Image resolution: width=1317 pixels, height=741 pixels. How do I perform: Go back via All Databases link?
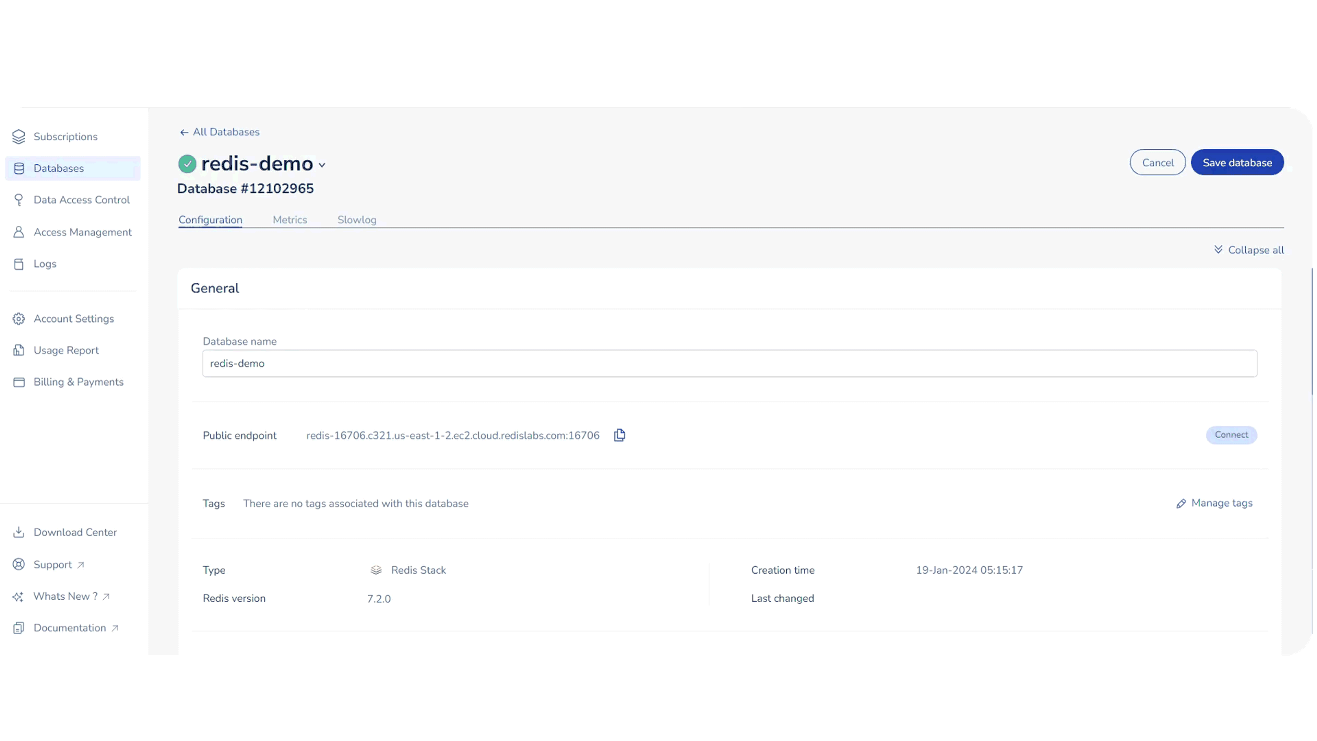(x=220, y=132)
